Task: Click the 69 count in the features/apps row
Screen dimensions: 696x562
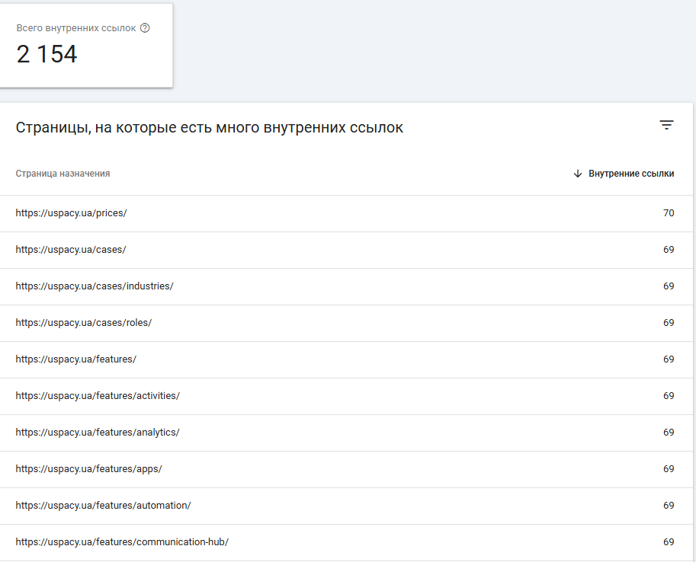Action: tap(669, 469)
